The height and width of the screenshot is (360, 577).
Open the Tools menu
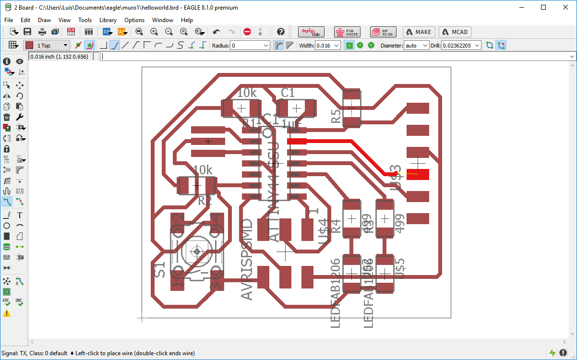tap(85, 20)
